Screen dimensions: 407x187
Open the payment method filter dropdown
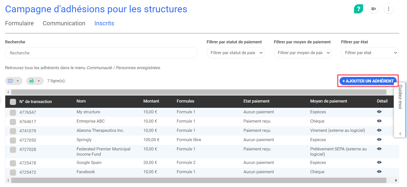pyautogui.click(x=303, y=53)
